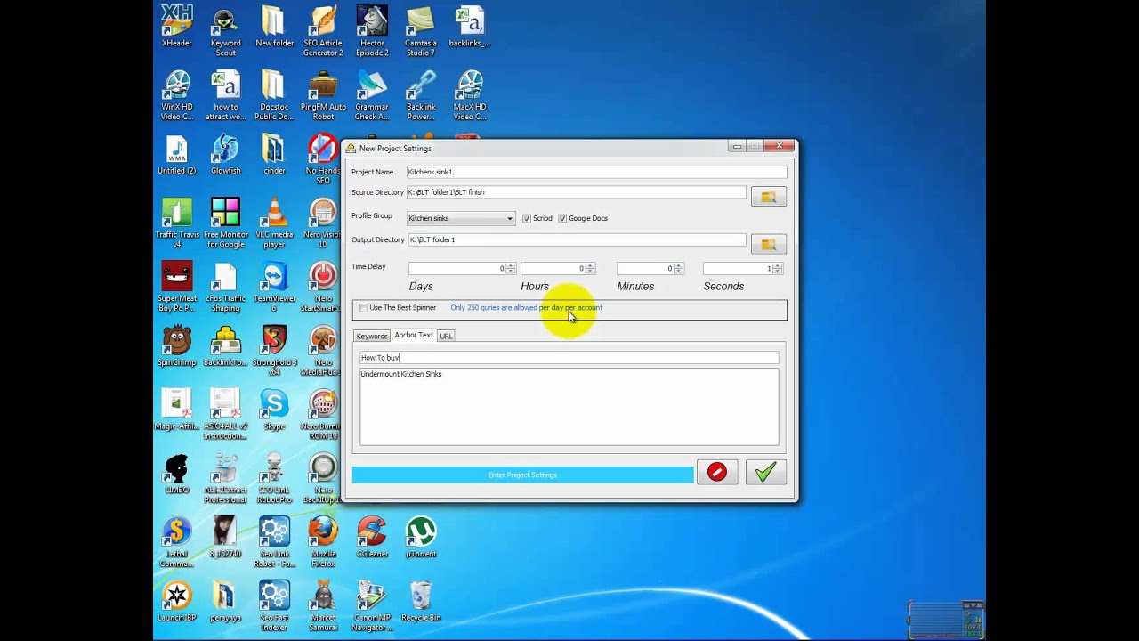Click the Canon MP Navigator shortcut
This screenshot has width=1139, height=641.
click(372, 606)
